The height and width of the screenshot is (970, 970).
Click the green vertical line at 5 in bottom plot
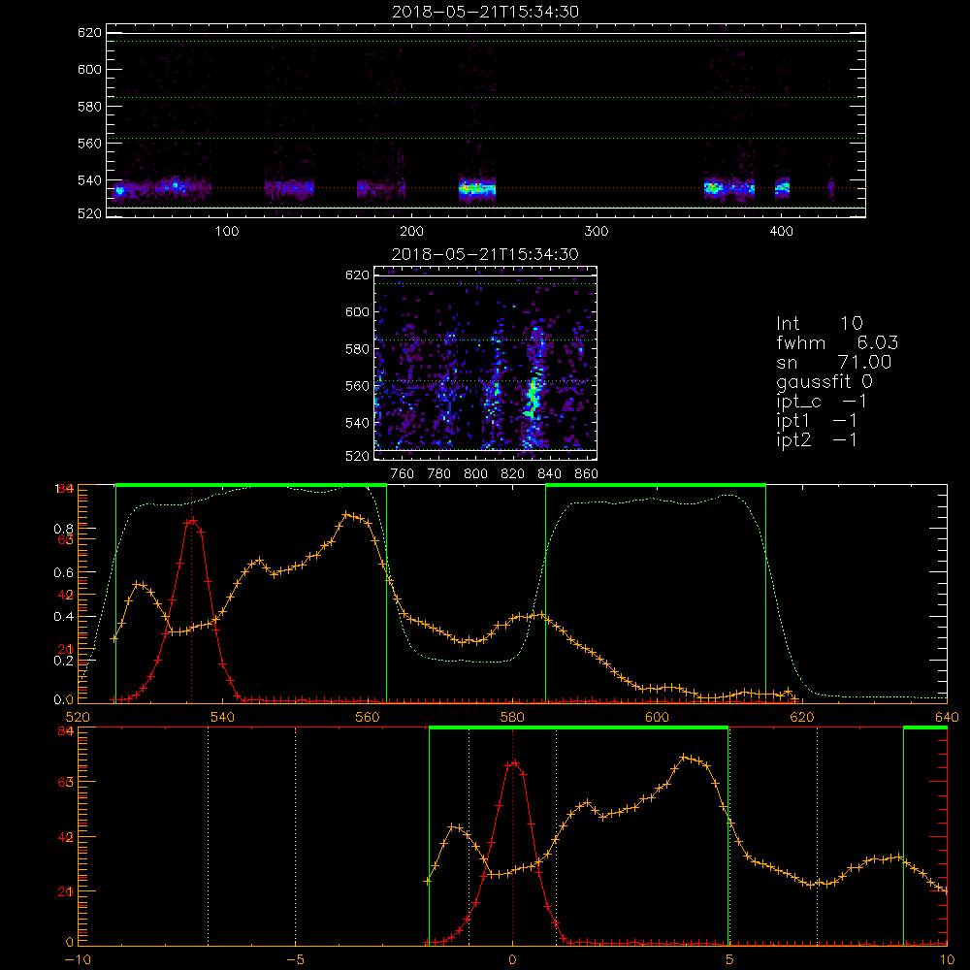728,836
